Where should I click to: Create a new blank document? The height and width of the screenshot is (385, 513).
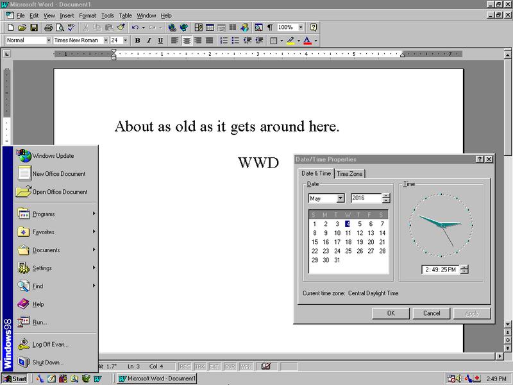click(x=10, y=28)
